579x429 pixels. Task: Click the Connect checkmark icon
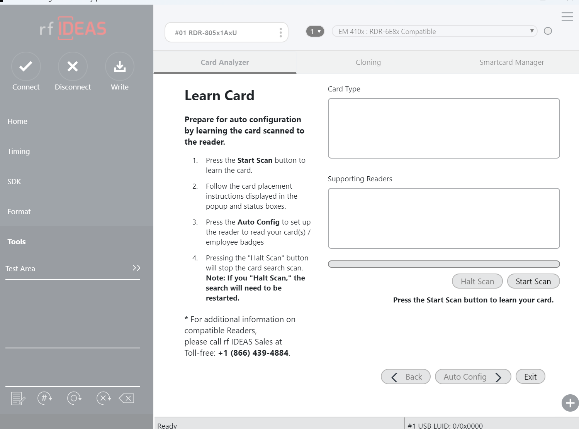tap(26, 67)
